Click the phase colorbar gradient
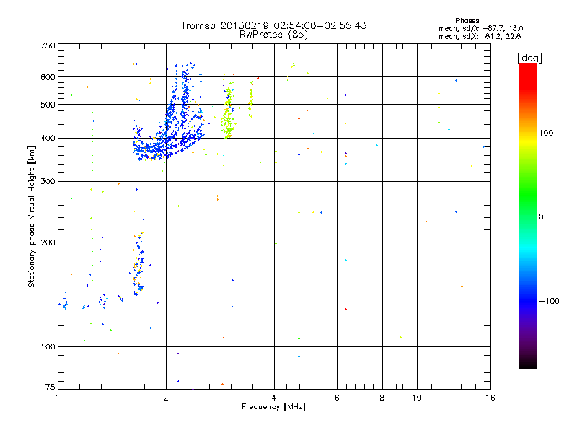 point(528,215)
